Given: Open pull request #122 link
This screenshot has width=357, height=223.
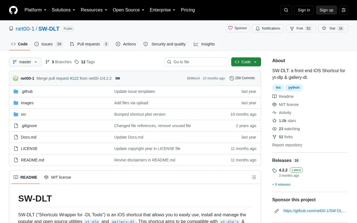Looking at the screenshot, I should pyautogui.click(x=74, y=78).
